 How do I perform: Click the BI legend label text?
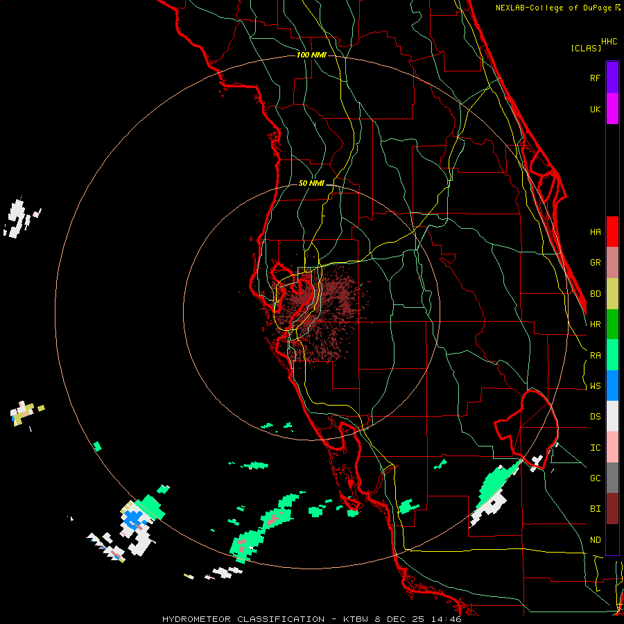pyautogui.click(x=595, y=509)
